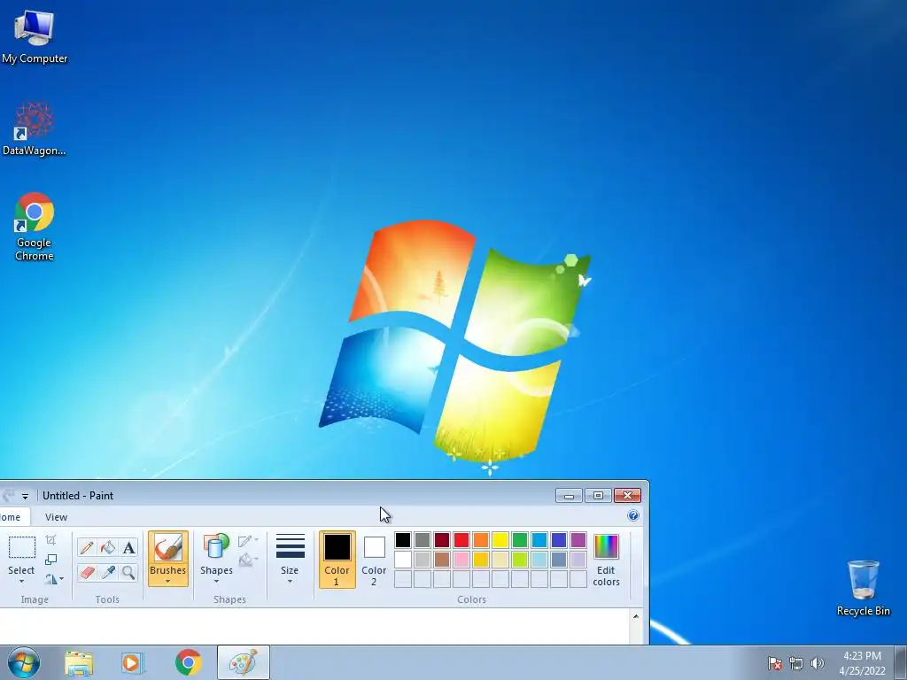The width and height of the screenshot is (907, 680).
Task: Click the Paint taskbar button
Action: pyautogui.click(x=244, y=662)
